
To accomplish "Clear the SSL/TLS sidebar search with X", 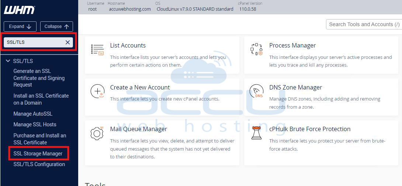I will pos(68,42).
